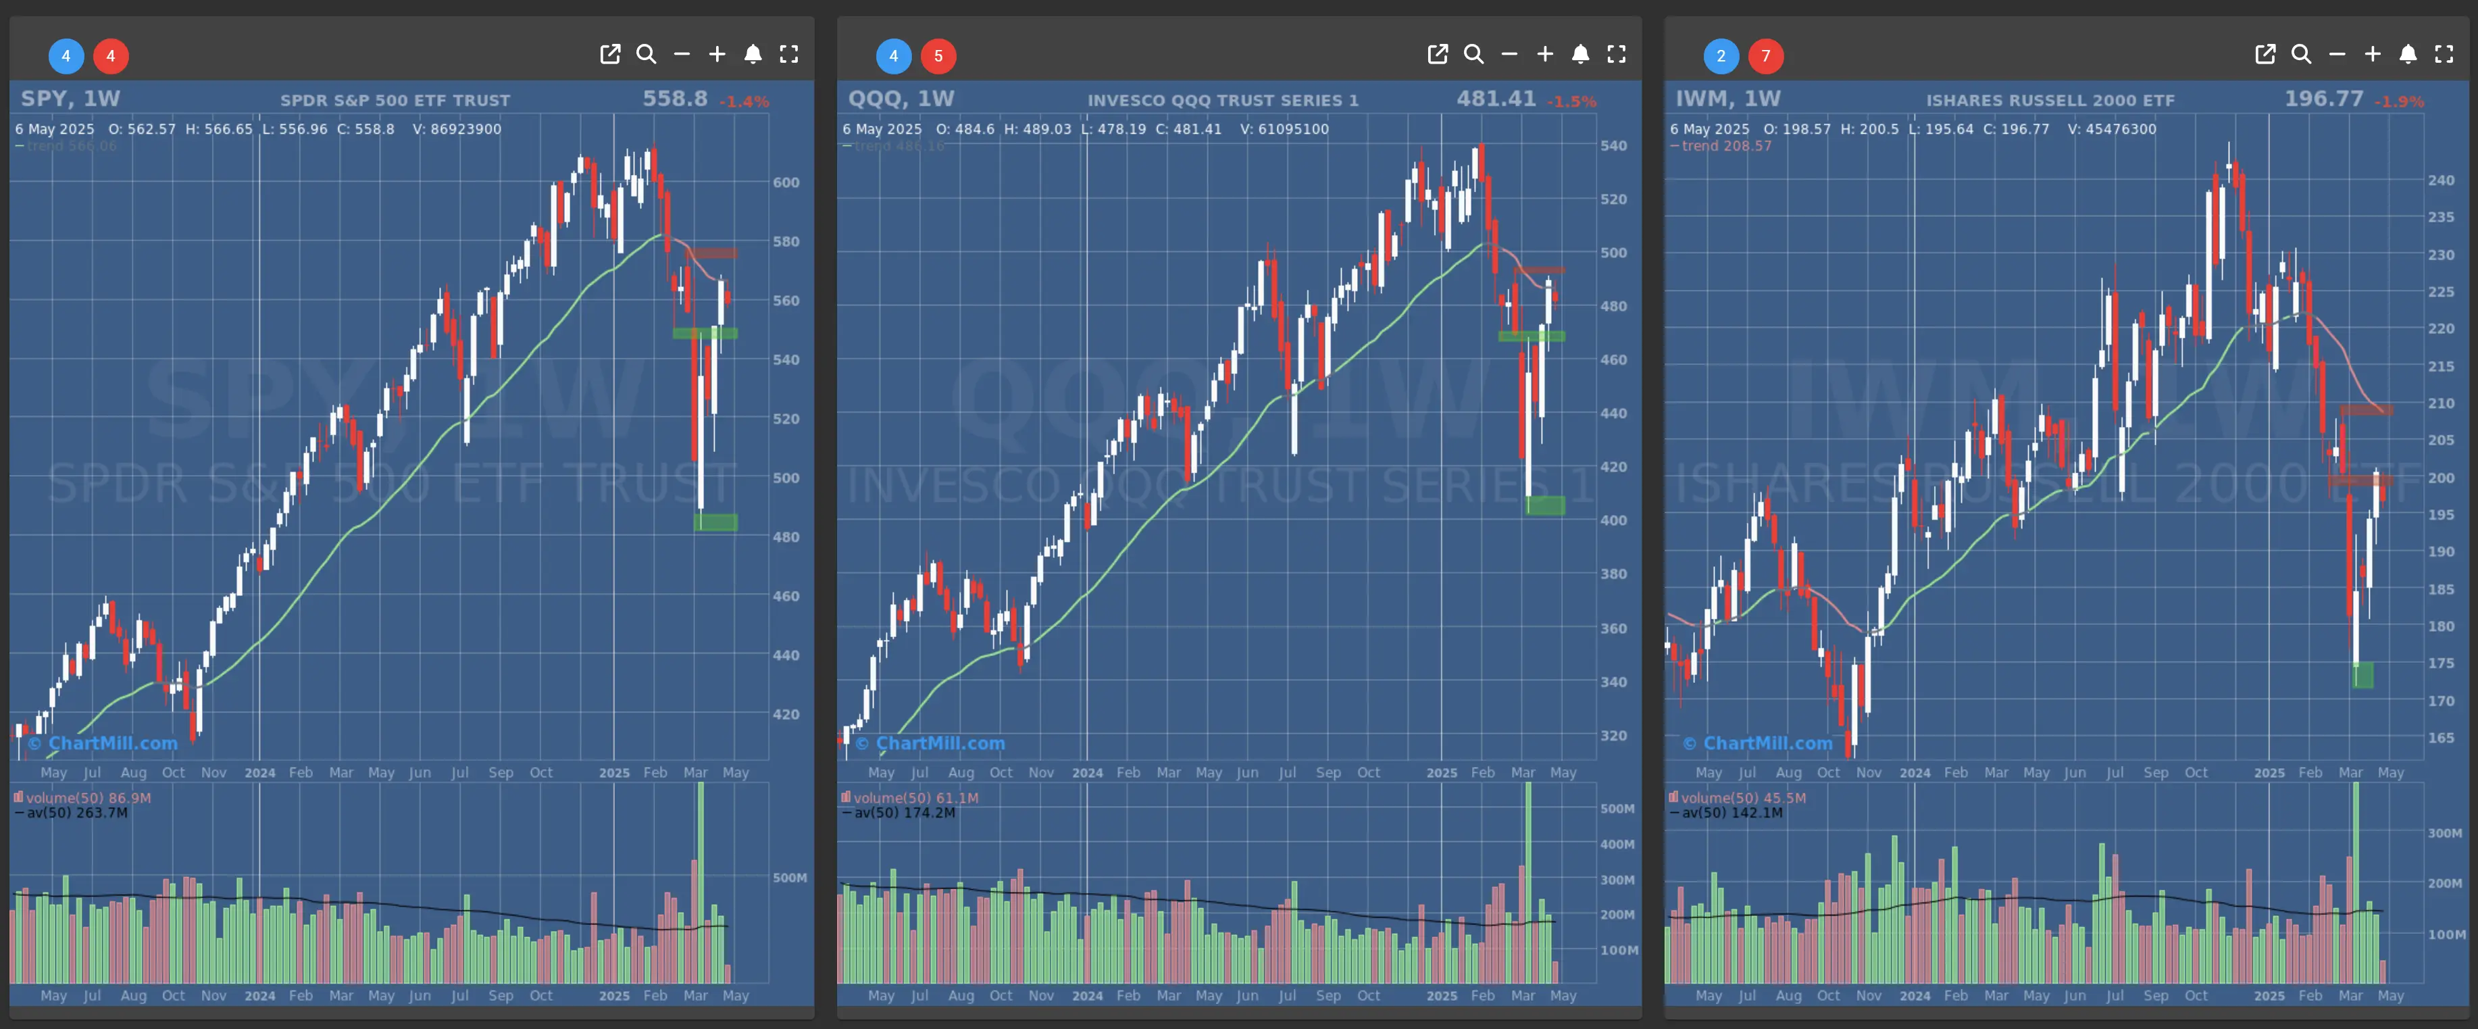Click the red resistance zone on SPY chart
The width and height of the screenshot is (2478, 1029).
click(x=713, y=253)
